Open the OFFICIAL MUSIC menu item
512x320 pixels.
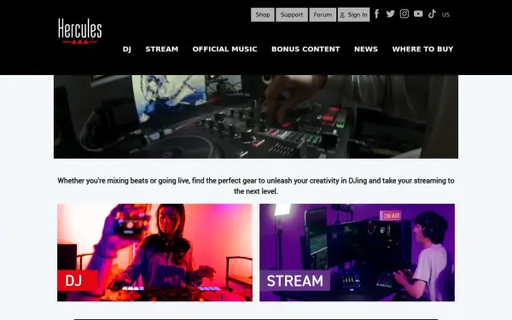pyautogui.click(x=224, y=49)
